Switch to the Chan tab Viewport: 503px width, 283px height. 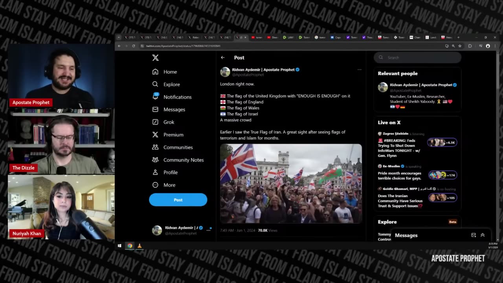click(x=415, y=37)
